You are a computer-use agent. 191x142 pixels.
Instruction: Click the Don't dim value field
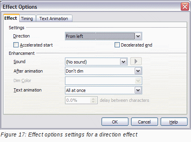(x=100, y=71)
